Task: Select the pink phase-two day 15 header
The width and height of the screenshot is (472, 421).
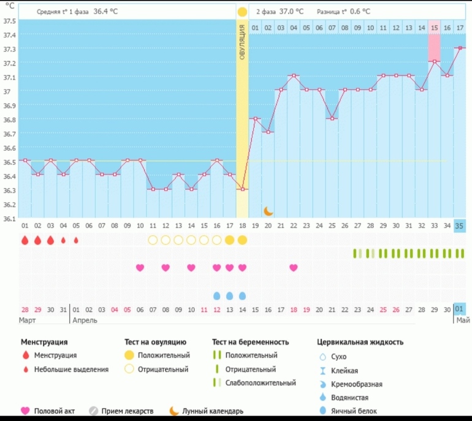Action: 434,28
